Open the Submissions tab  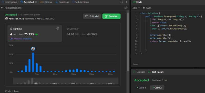80,2
